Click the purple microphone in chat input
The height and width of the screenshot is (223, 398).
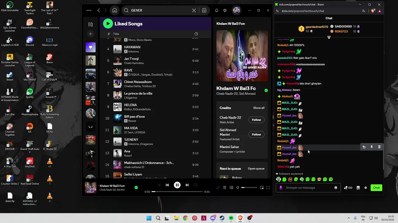coord(281,188)
